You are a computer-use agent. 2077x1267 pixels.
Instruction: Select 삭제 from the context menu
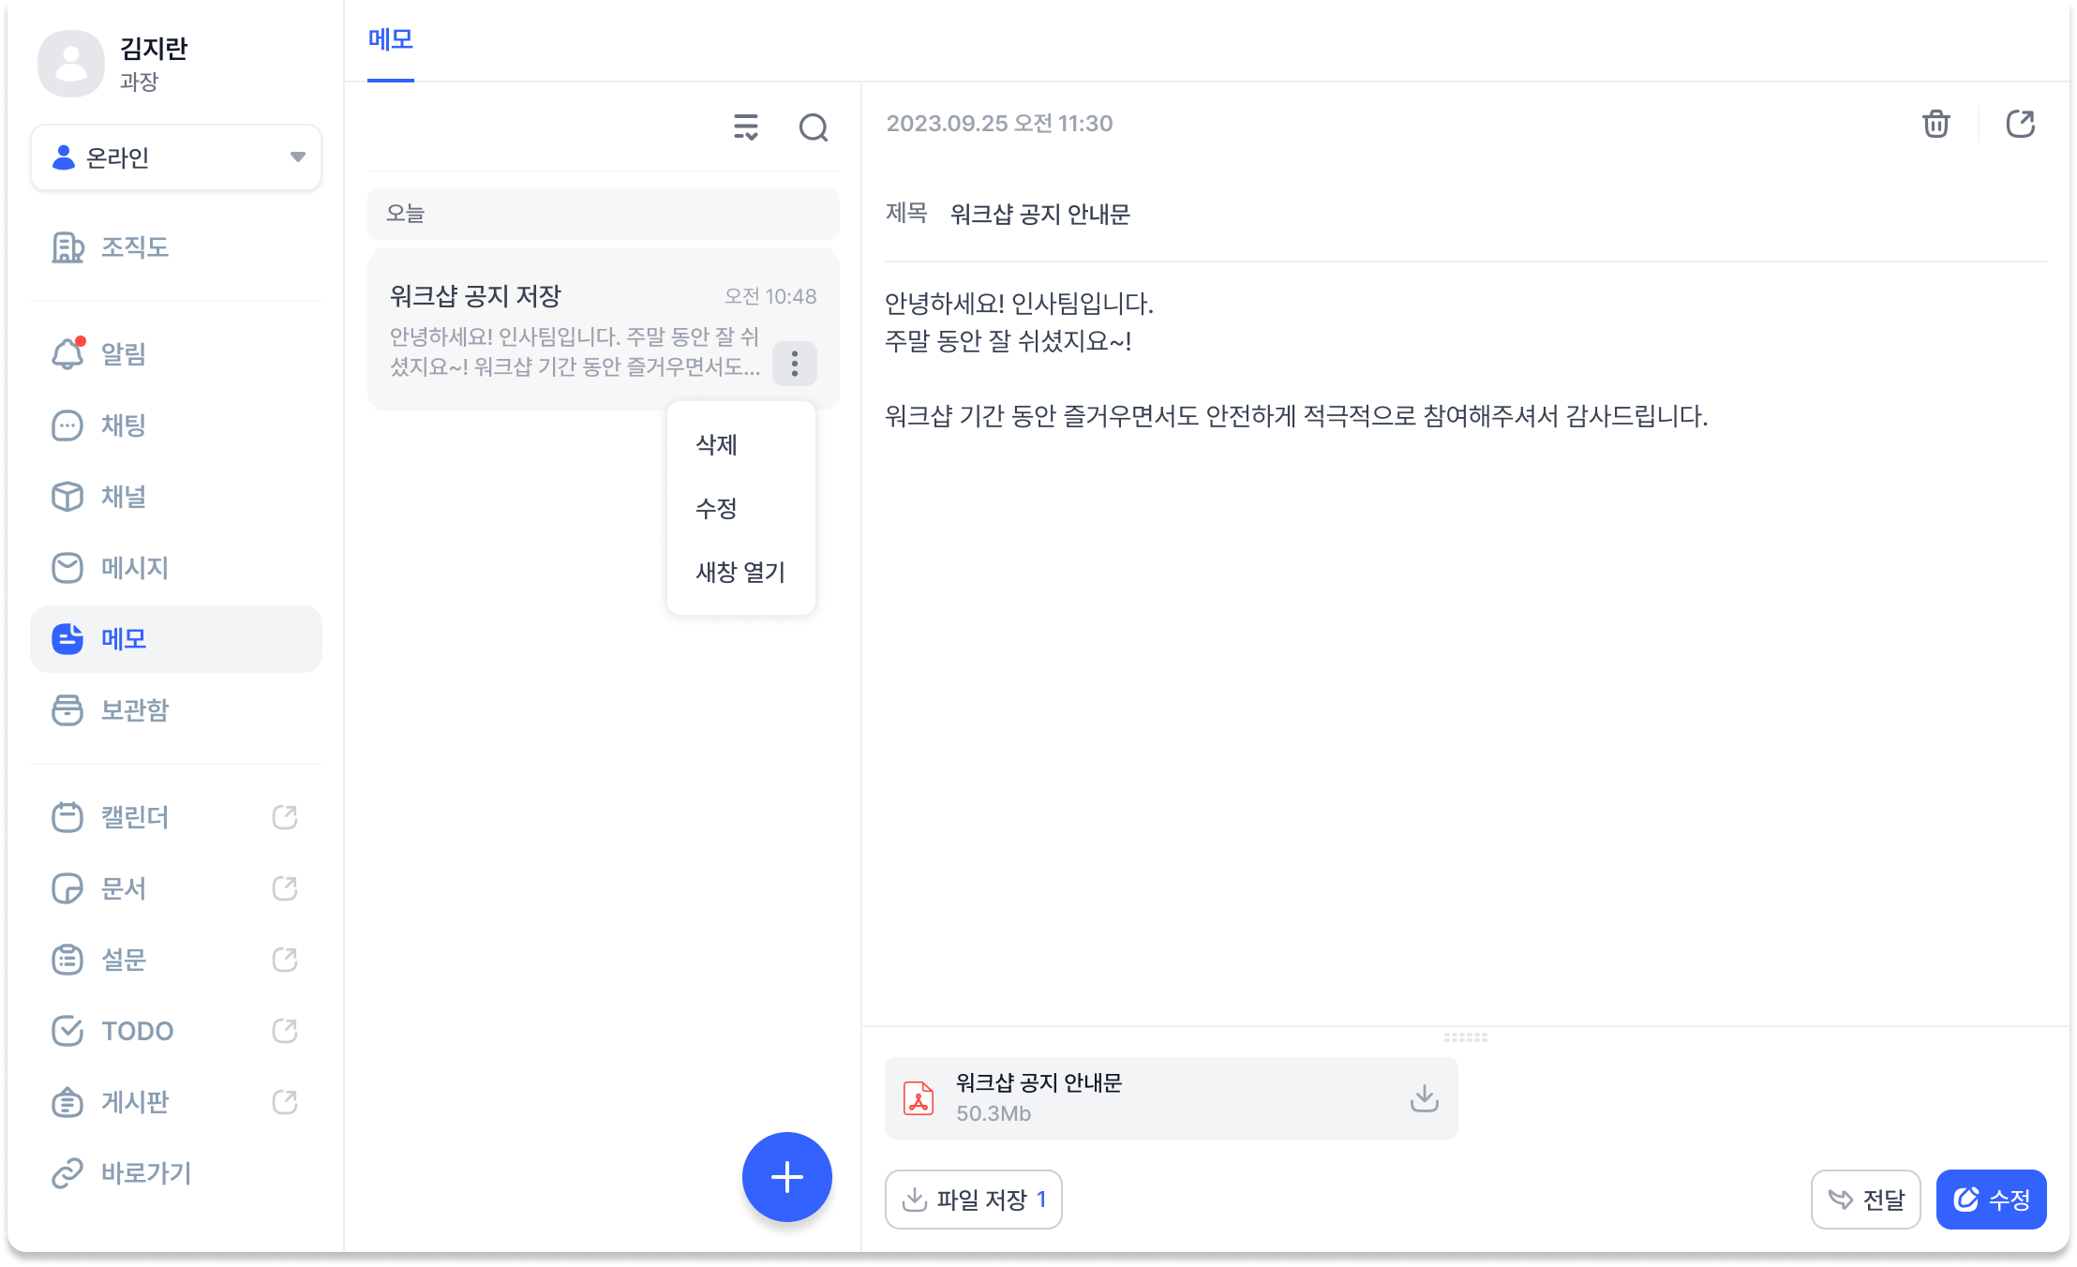coord(717,445)
